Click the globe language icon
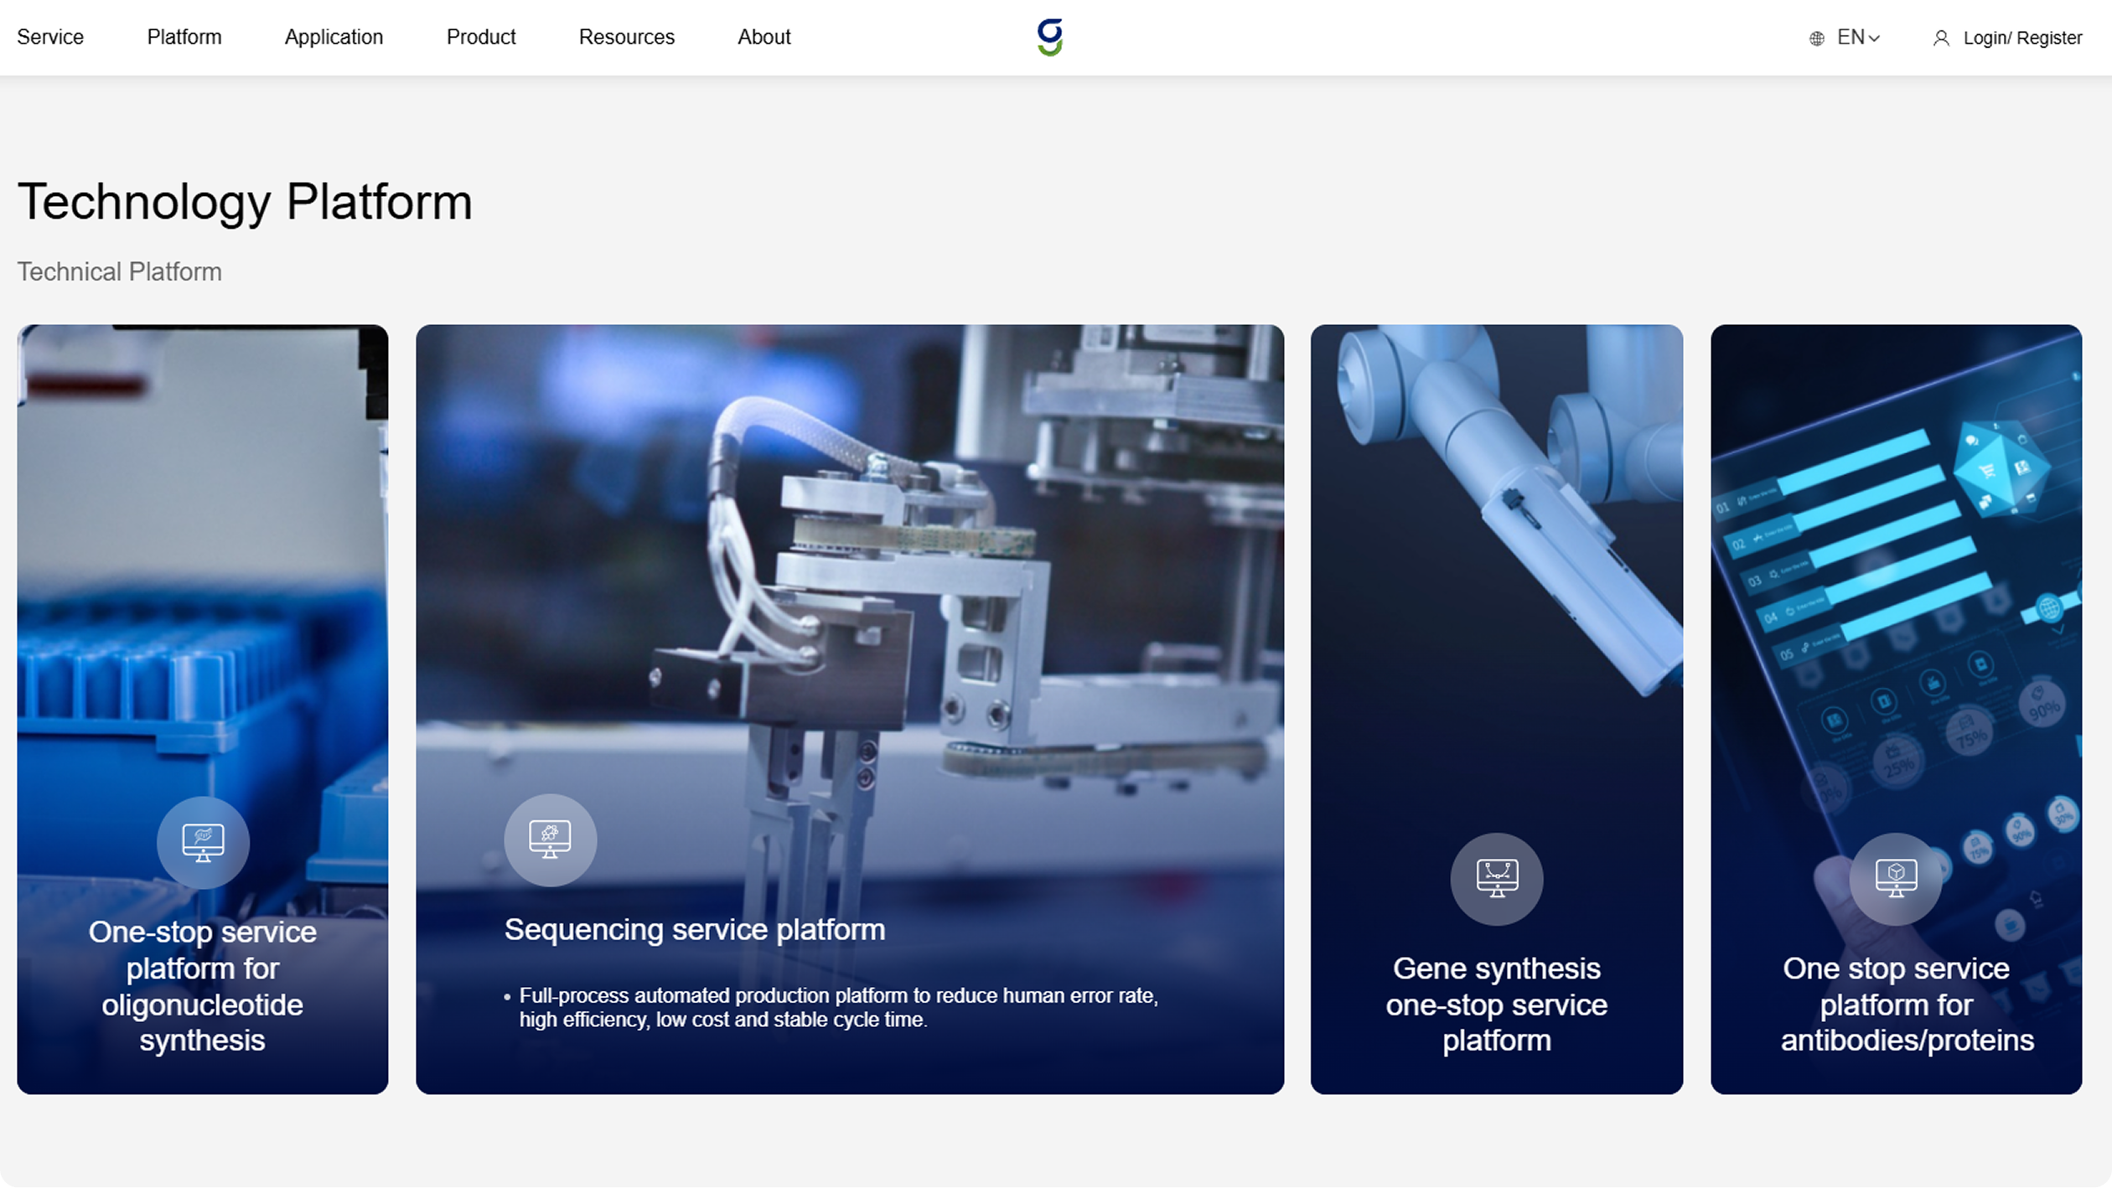Viewport: 2112px width, 1188px height. [x=1816, y=39]
